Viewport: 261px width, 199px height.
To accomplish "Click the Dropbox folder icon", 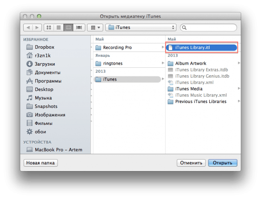I will point(29,47).
